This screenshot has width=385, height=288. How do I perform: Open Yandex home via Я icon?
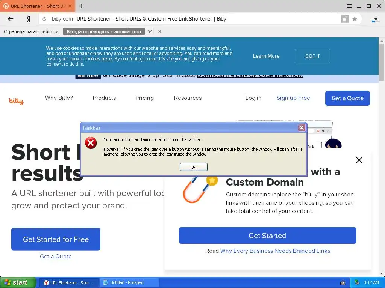click(x=29, y=19)
